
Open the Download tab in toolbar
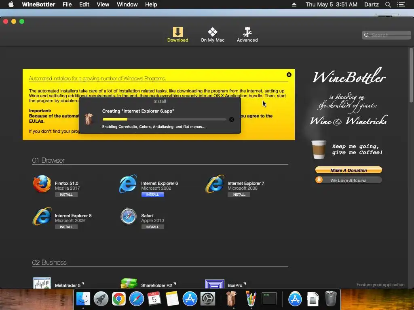pos(177,35)
